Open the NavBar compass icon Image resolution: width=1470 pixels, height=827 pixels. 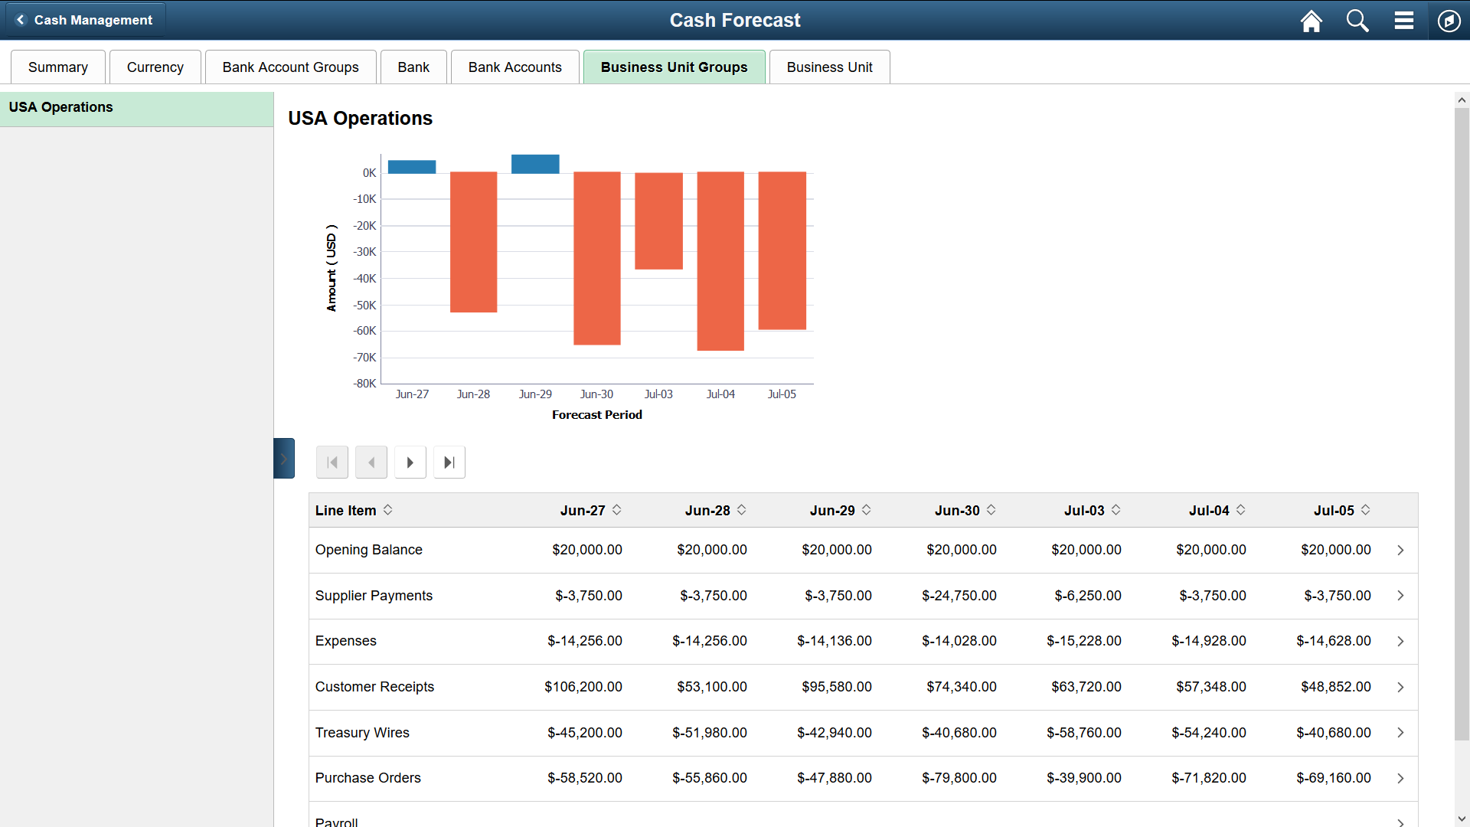pos(1449,21)
